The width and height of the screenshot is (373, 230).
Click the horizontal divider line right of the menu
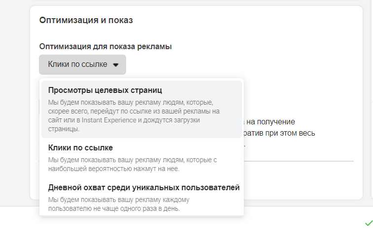click(301, 161)
